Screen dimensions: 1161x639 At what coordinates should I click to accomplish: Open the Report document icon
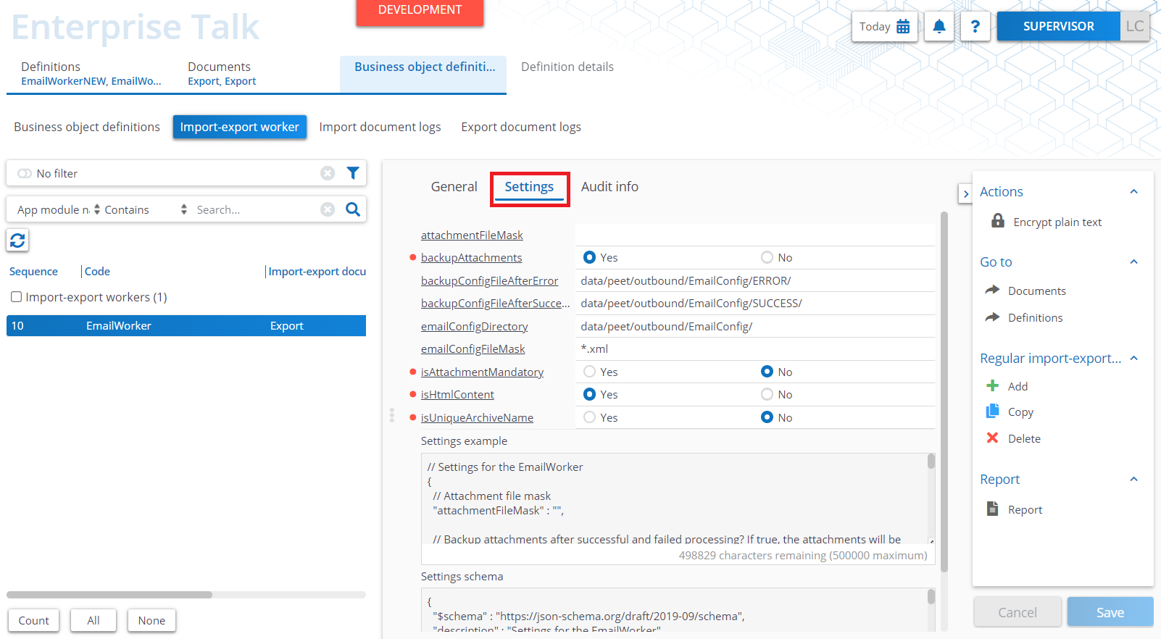pos(993,509)
